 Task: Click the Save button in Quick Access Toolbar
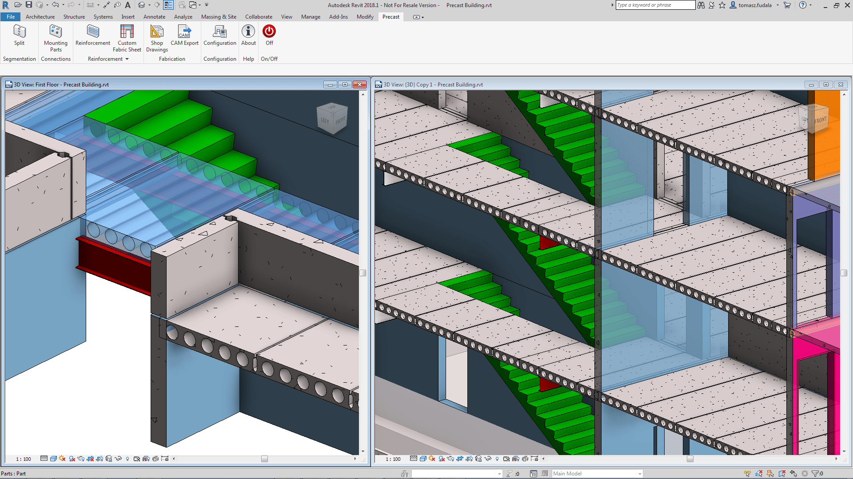pyautogui.click(x=28, y=5)
